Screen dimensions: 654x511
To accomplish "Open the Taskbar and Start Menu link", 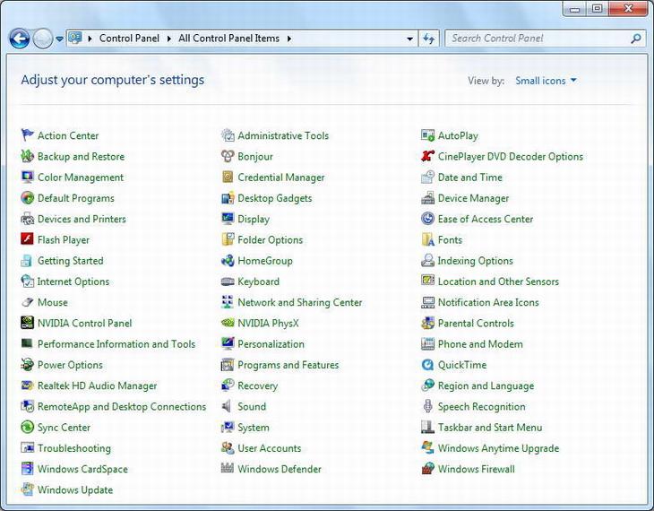I will point(490,428).
